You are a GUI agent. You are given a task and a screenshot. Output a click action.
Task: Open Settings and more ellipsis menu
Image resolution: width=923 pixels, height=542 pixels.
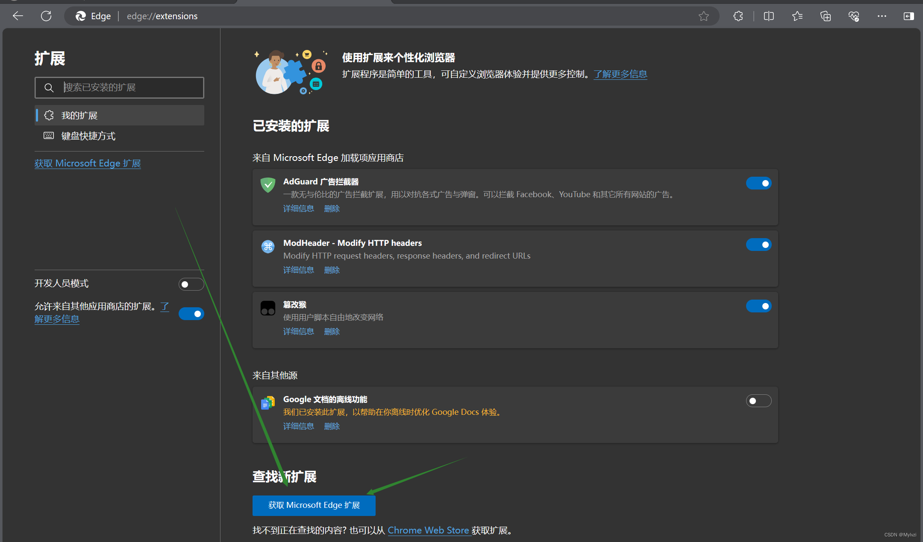point(882,16)
